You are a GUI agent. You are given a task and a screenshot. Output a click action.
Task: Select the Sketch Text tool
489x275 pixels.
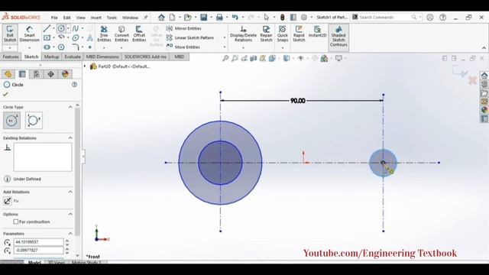point(90,37)
